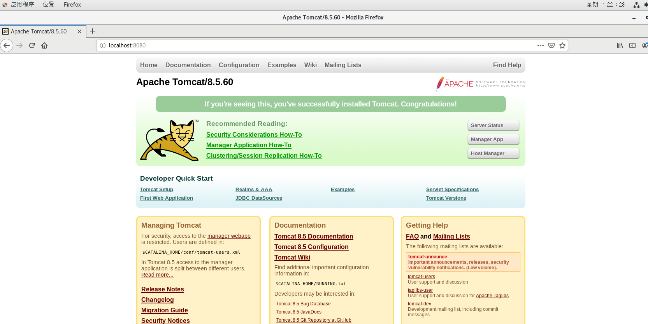Open the tomcat-users mailing list link
This screenshot has width=648, height=324.
tap(421, 277)
